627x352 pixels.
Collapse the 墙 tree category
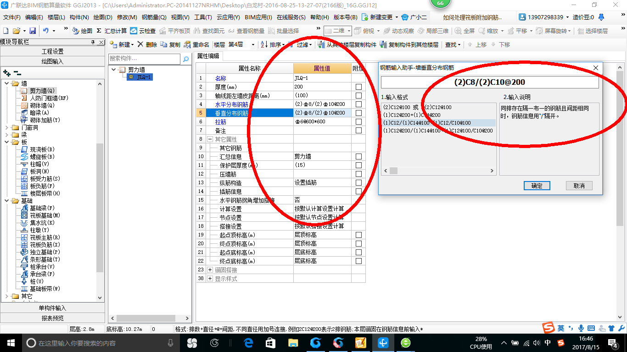point(7,83)
